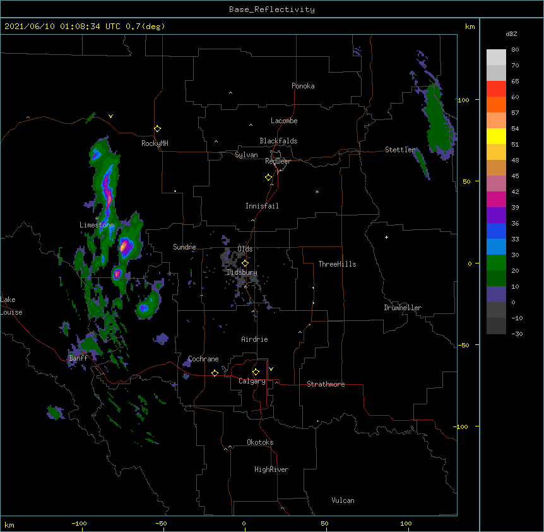Image resolution: width=544 pixels, height=532 pixels.
Task: Click the Didsbury label
Action: tap(242, 272)
